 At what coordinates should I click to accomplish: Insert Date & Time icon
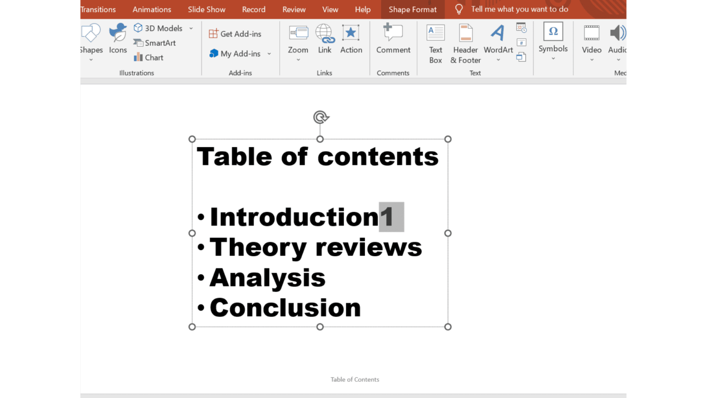[521, 28]
